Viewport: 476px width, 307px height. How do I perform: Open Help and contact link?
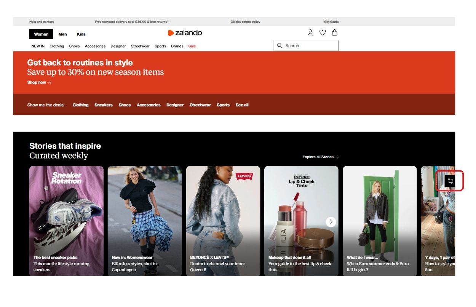point(42,22)
